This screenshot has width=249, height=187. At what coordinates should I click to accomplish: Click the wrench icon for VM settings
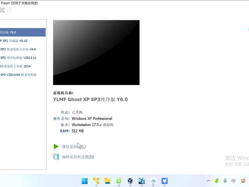coord(56,157)
